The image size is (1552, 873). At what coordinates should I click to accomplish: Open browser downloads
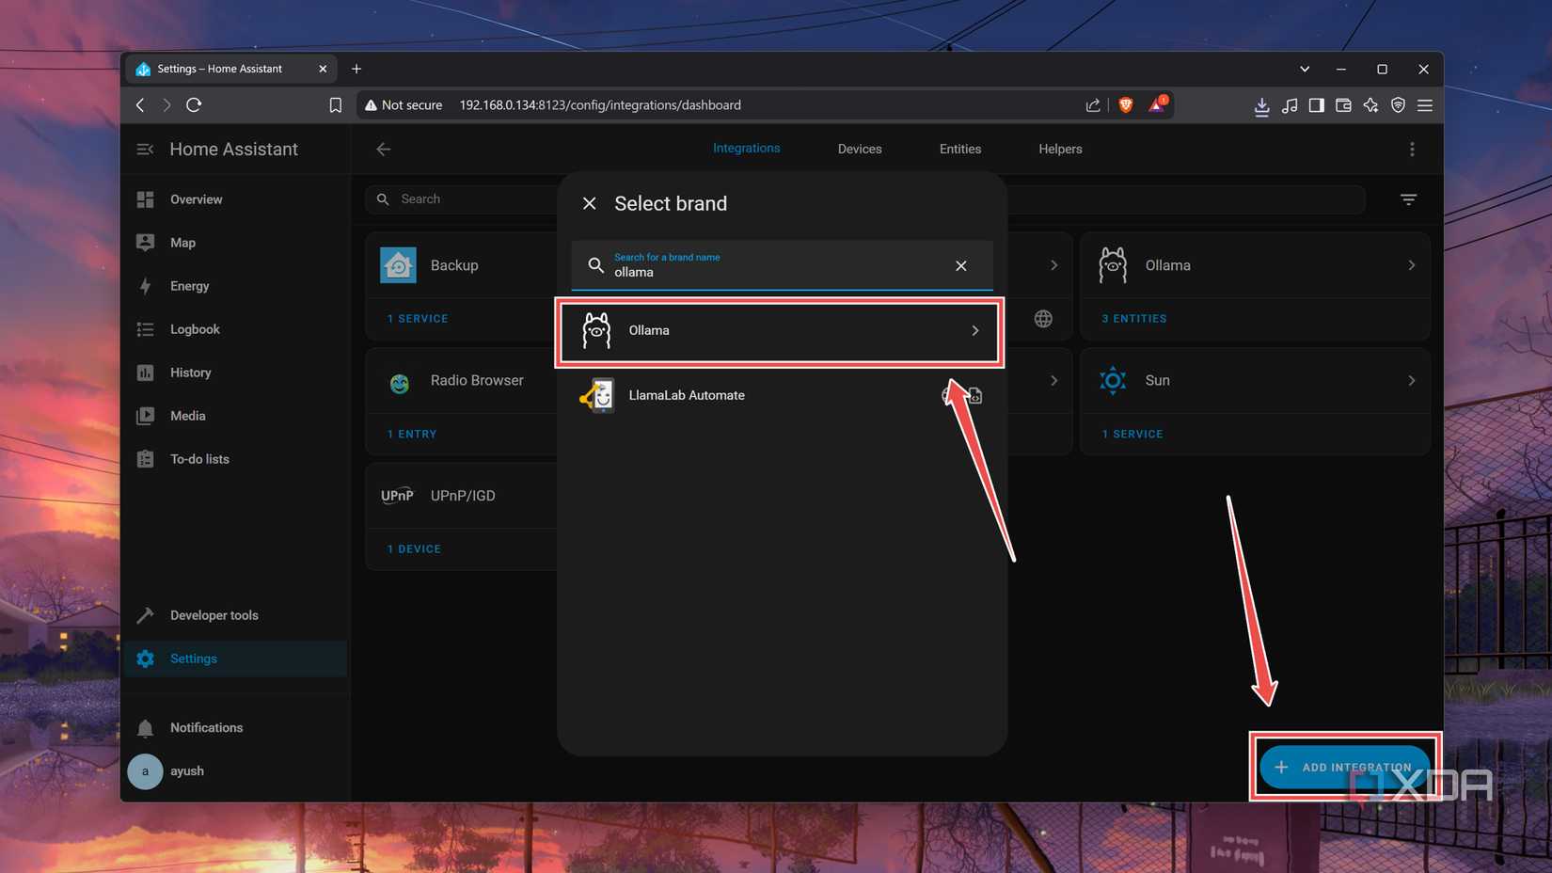coord(1261,106)
